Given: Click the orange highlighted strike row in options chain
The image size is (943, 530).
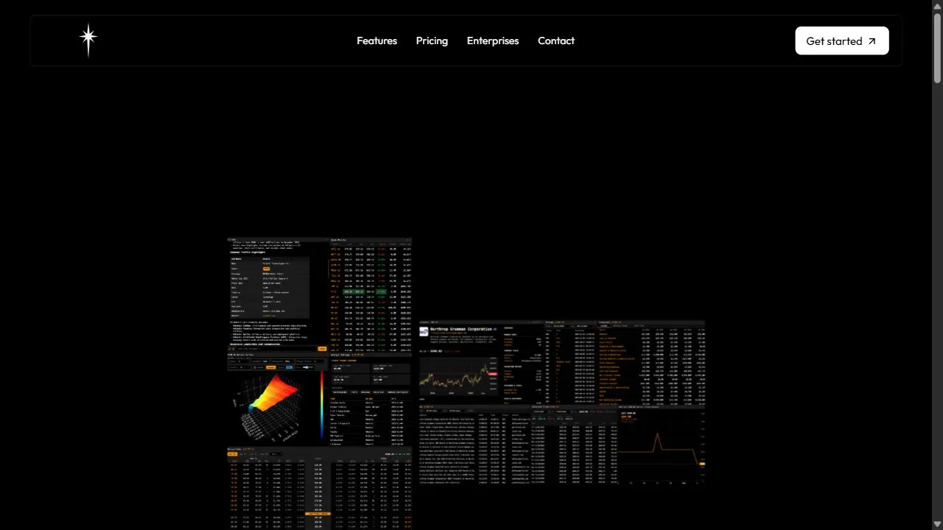Looking at the screenshot, I should coord(319,512).
